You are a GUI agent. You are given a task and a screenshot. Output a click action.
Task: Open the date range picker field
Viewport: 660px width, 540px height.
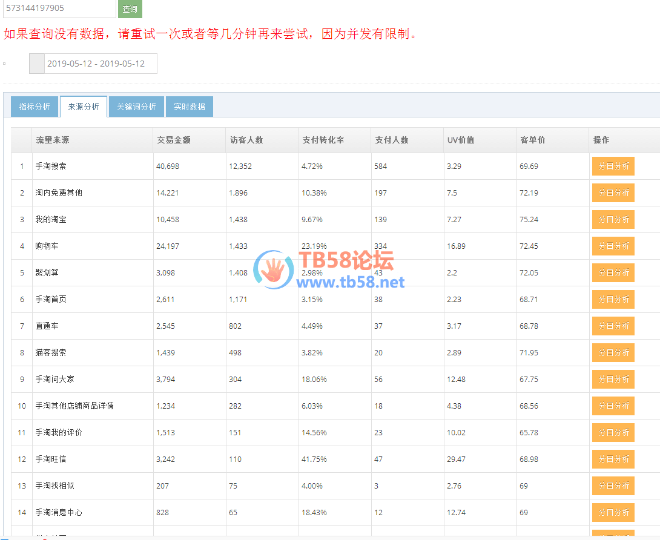[x=101, y=64]
